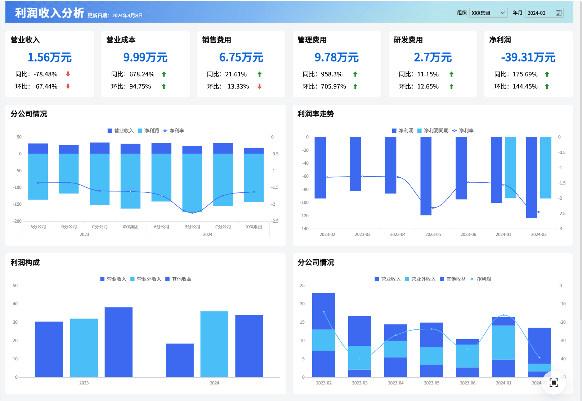Click green up arrow beside 管理费用 同比
The image size is (582, 401).
coord(355,74)
